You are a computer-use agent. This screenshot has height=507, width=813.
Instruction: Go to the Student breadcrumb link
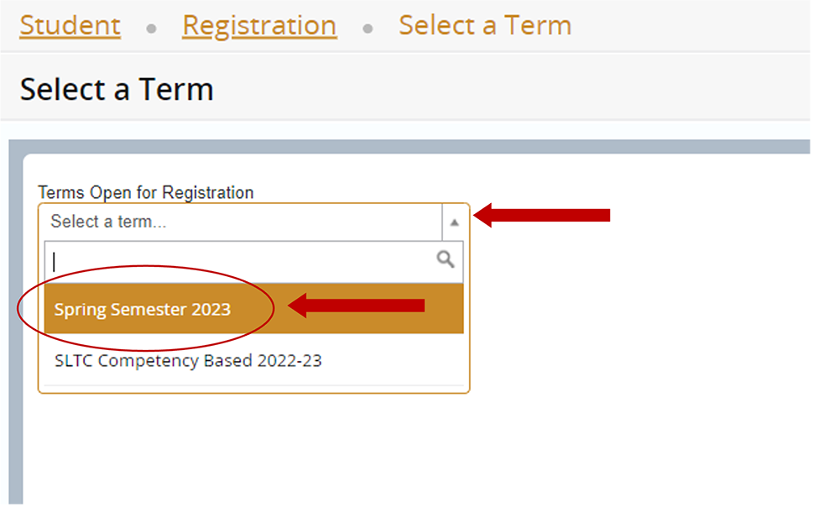point(70,25)
